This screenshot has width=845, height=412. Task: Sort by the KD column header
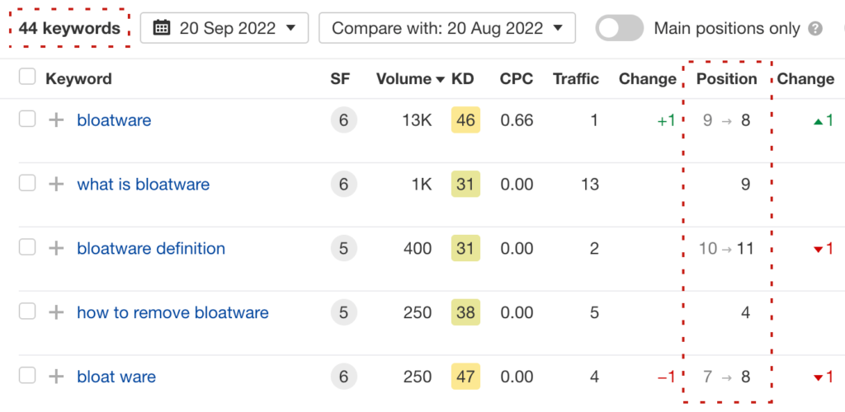[x=463, y=79]
